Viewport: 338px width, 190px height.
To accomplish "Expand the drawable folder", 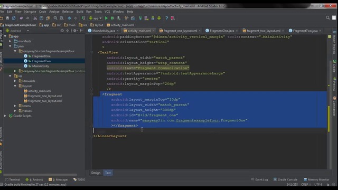I will [x=15, y=81].
